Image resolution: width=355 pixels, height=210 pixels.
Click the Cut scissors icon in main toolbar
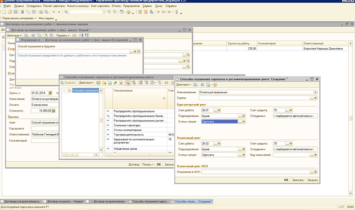tap(22, 12)
